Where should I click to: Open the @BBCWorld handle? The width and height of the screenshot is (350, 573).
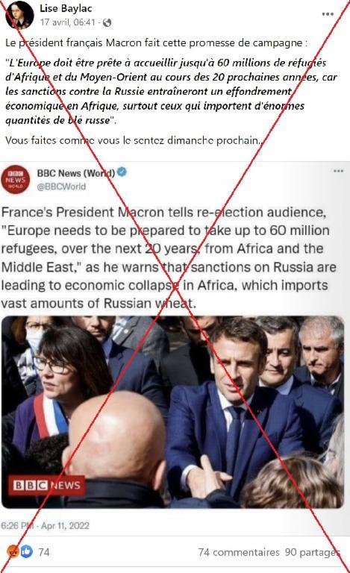[61, 187]
